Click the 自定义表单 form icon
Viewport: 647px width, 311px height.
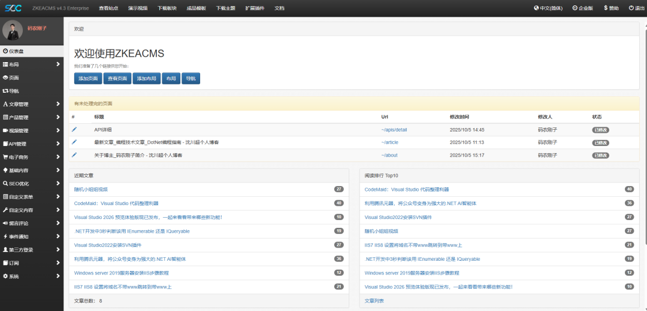point(5,197)
